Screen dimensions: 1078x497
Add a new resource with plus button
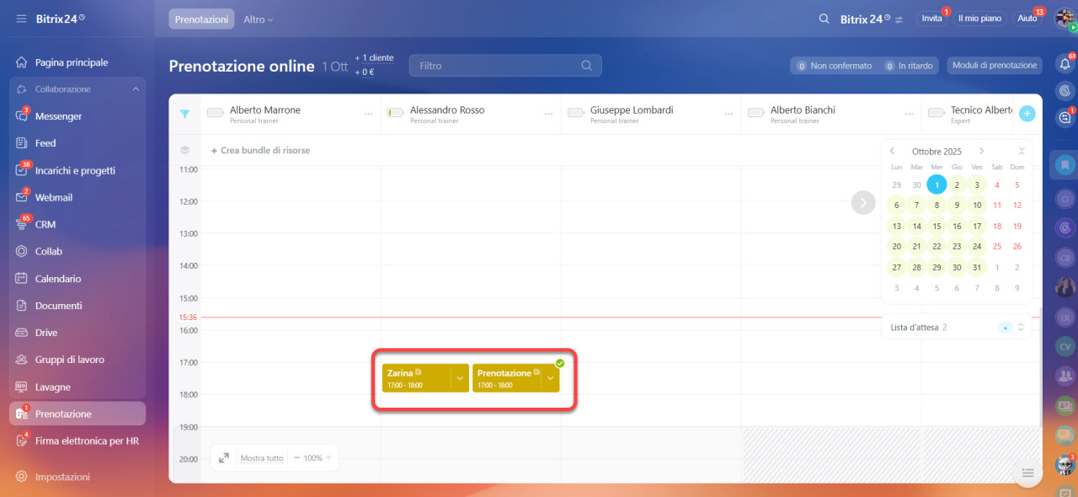(1027, 114)
